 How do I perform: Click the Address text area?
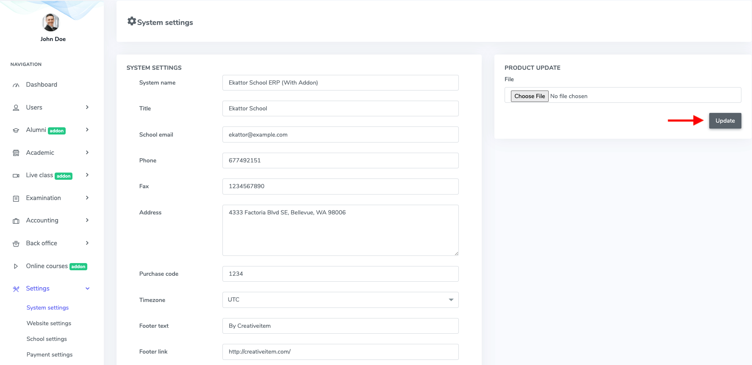pos(340,230)
